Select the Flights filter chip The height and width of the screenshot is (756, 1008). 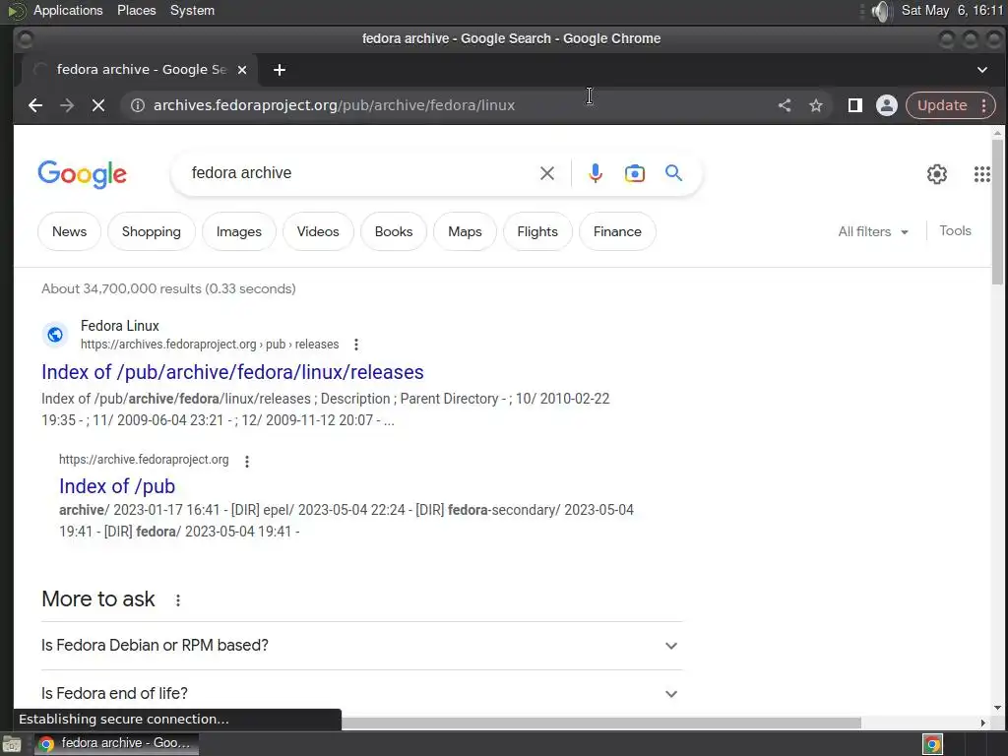[537, 231]
